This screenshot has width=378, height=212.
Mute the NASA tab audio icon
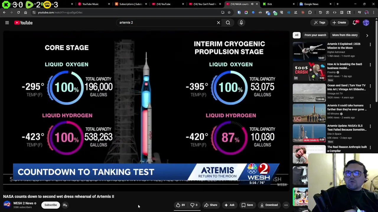(x=252, y=4)
